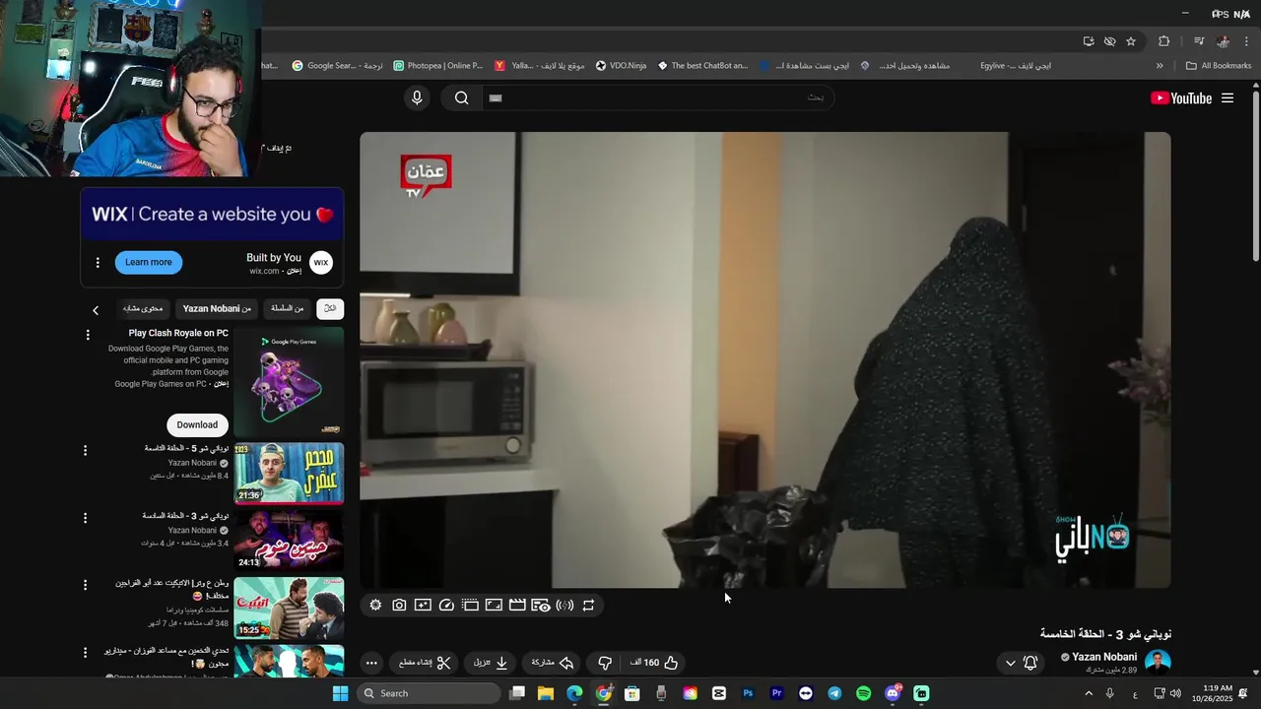
Task: Toggle loop video repeat icon
Action: [x=588, y=606]
